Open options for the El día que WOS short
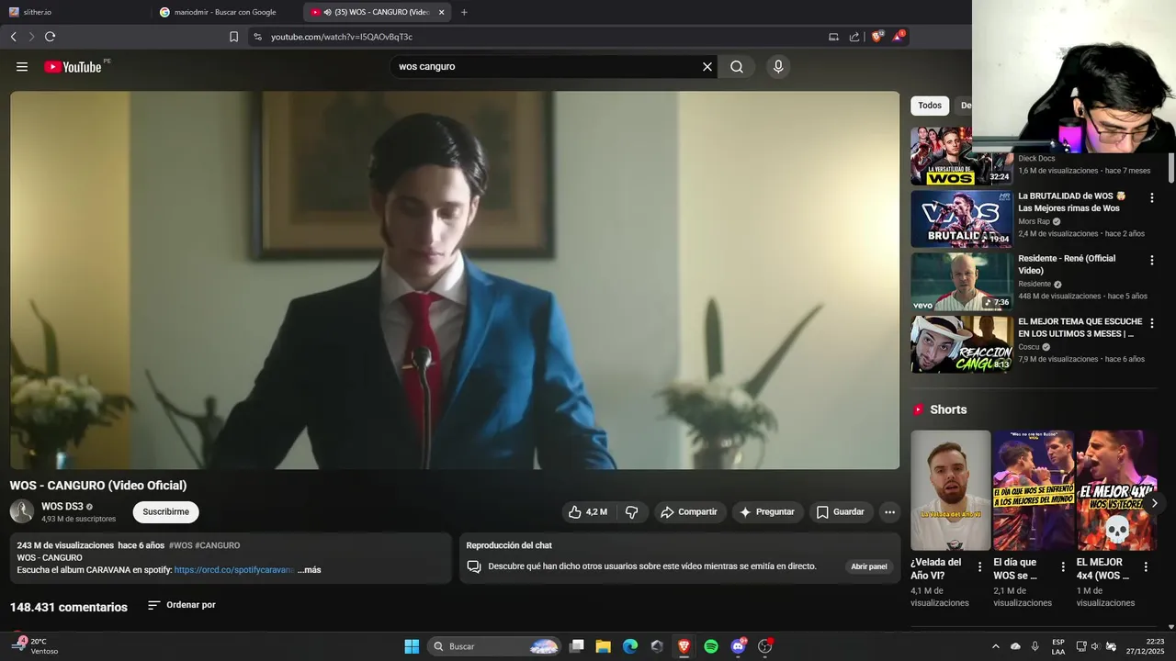Viewport: 1176px width, 661px height. click(1063, 567)
